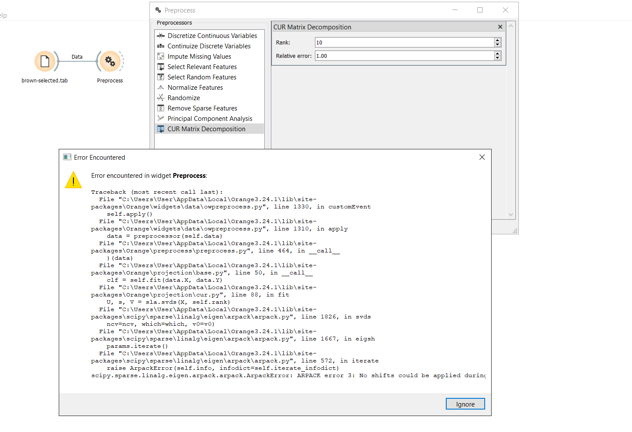Select the Continuize Discrete Variables preprocessor
632x432 pixels.
pos(209,46)
